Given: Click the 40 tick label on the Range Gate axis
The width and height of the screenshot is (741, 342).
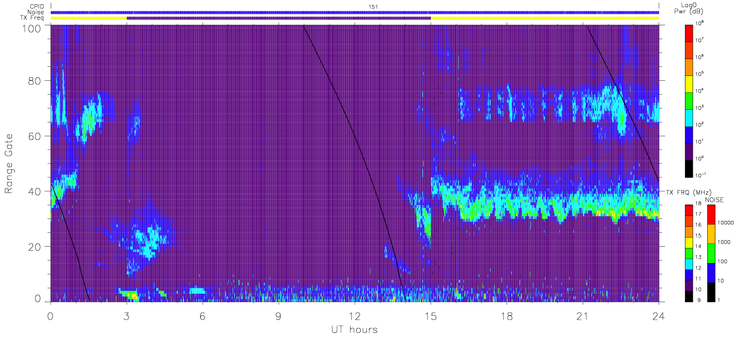Looking at the screenshot, I should click(35, 191).
